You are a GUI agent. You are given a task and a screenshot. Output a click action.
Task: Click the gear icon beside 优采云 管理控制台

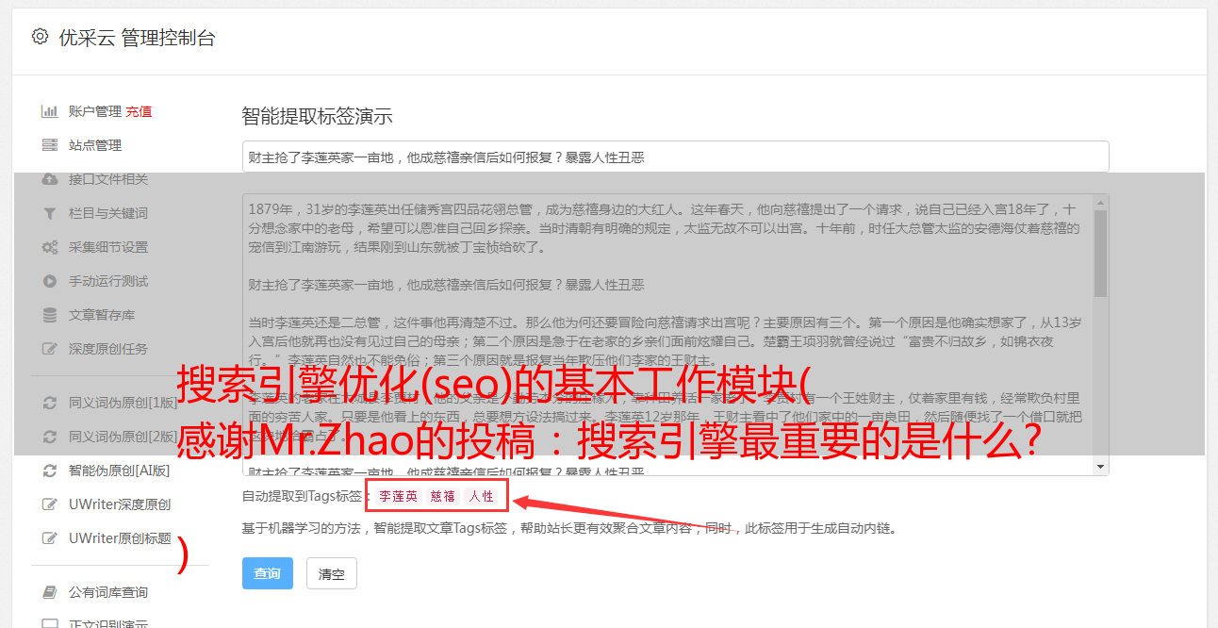[x=40, y=37]
